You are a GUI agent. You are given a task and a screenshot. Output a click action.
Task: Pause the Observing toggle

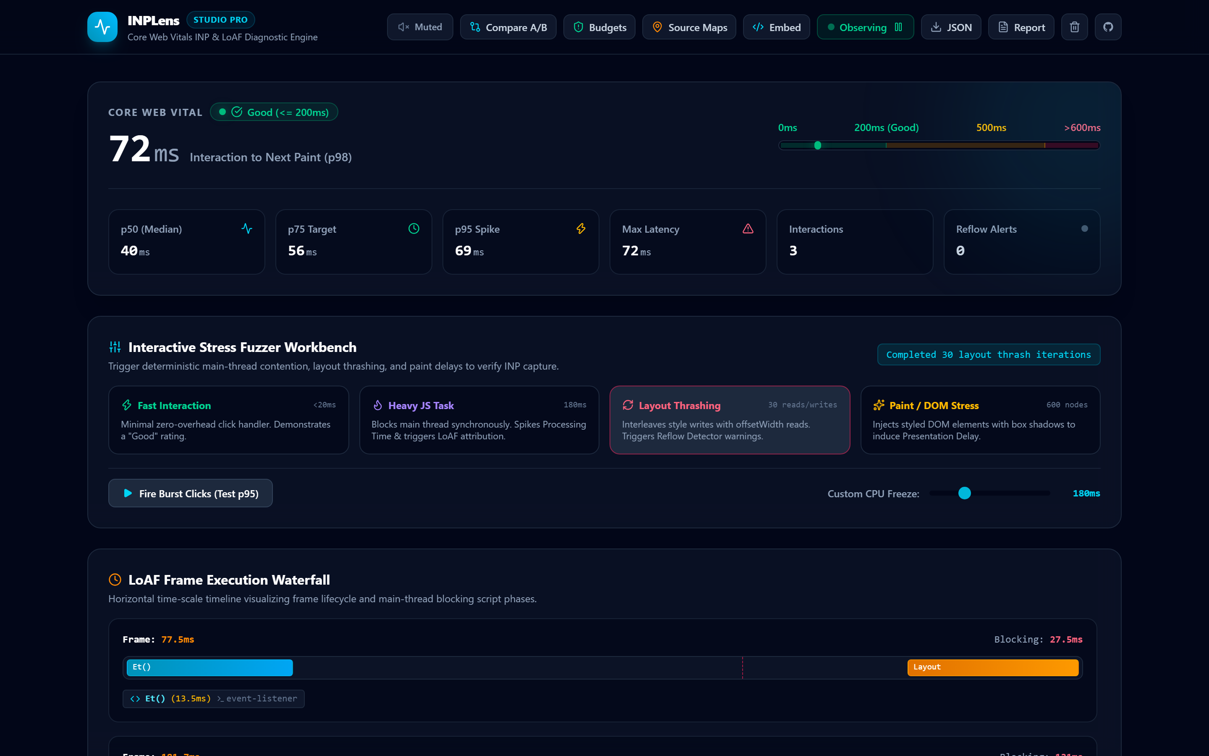(x=865, y=27)
